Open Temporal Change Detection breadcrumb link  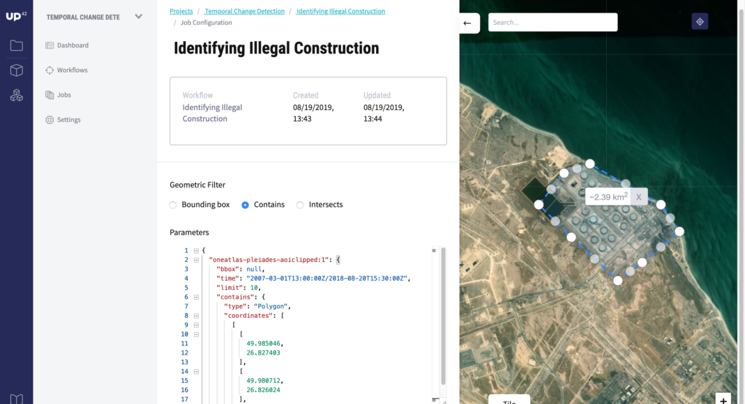[244, 11]
